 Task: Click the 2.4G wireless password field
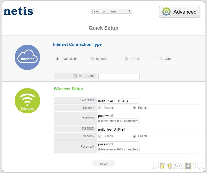(118, 116)
